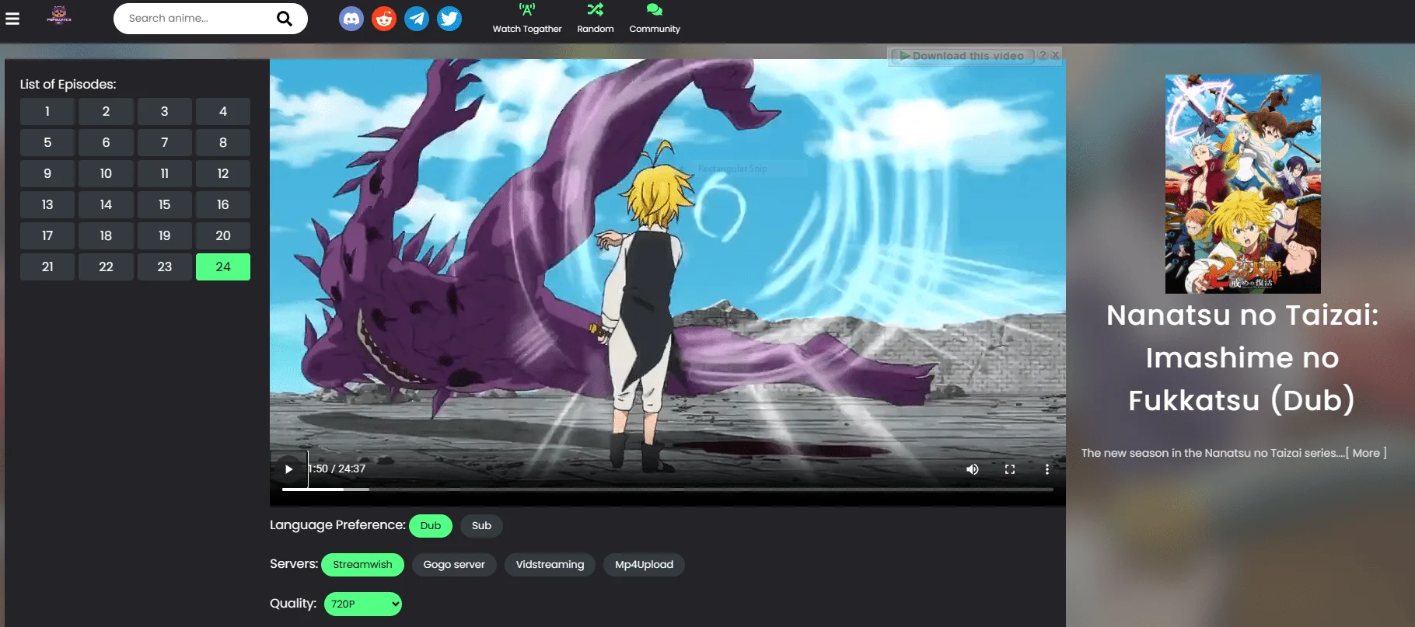Screen dimensions: 1415x627
Task: Choose the Vidstreaming server
Action: (550, 565)
